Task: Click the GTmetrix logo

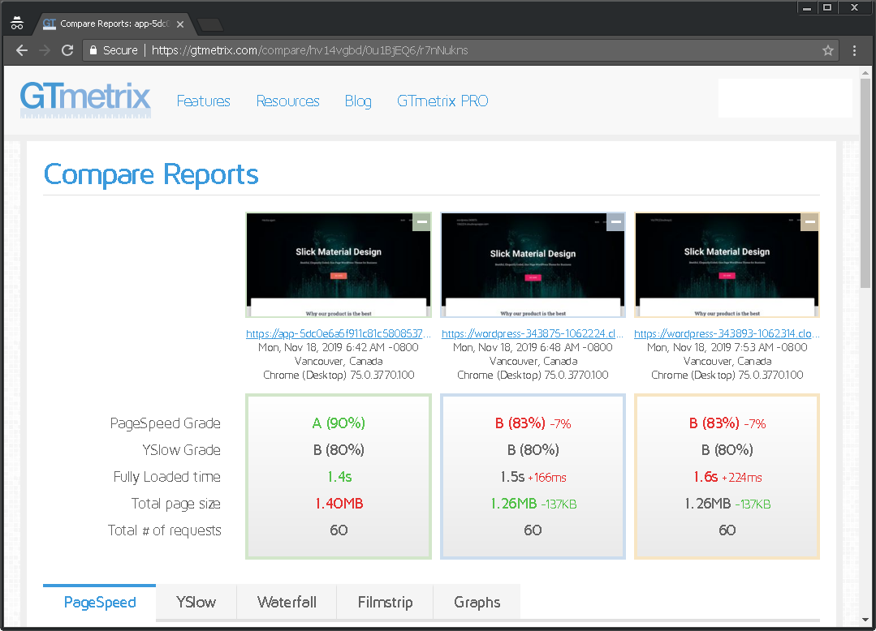Action: [85, 99]
